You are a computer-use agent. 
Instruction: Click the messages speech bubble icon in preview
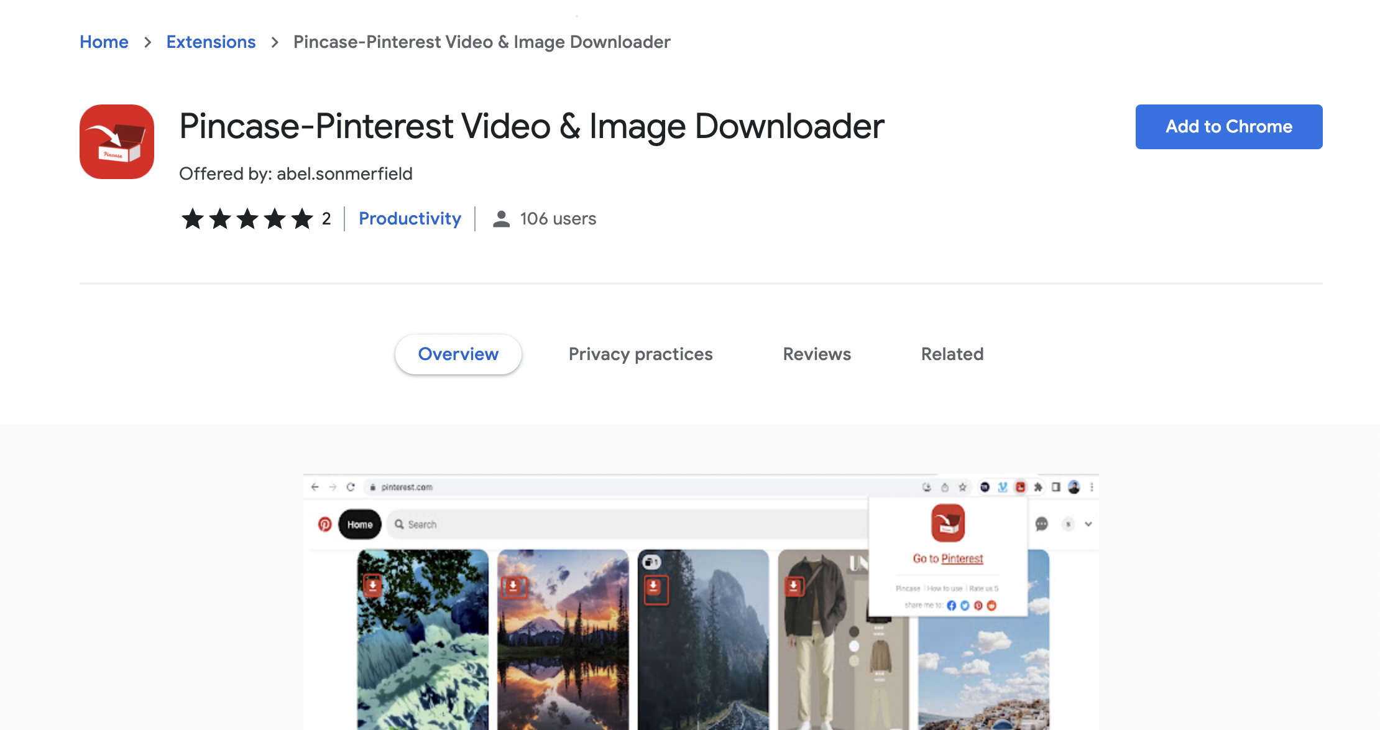click(1042, 524)
